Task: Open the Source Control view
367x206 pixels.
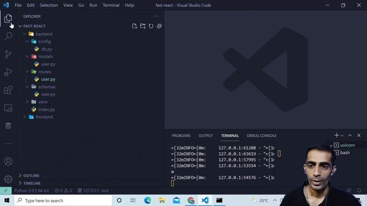Action: [8, 54]
